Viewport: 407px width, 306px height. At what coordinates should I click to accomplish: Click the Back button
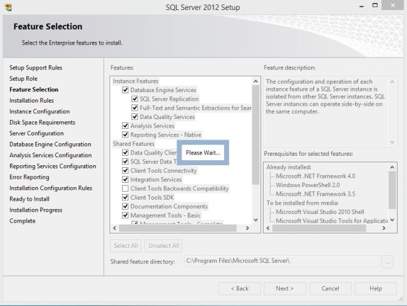(x=240, y=288)
